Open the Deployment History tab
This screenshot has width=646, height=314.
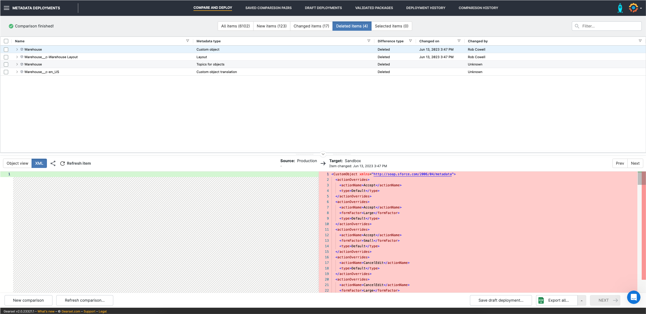coord(426,8)
